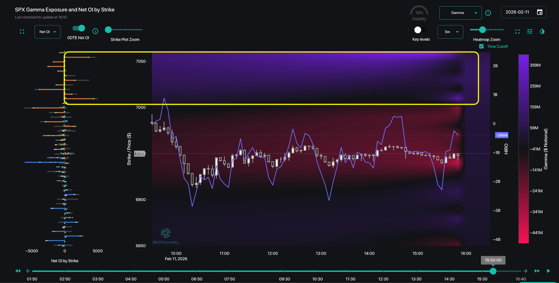Adjust the Strike Plot Zoom slider
Screen dimensions: 559x283
click(x=108, y=30)
